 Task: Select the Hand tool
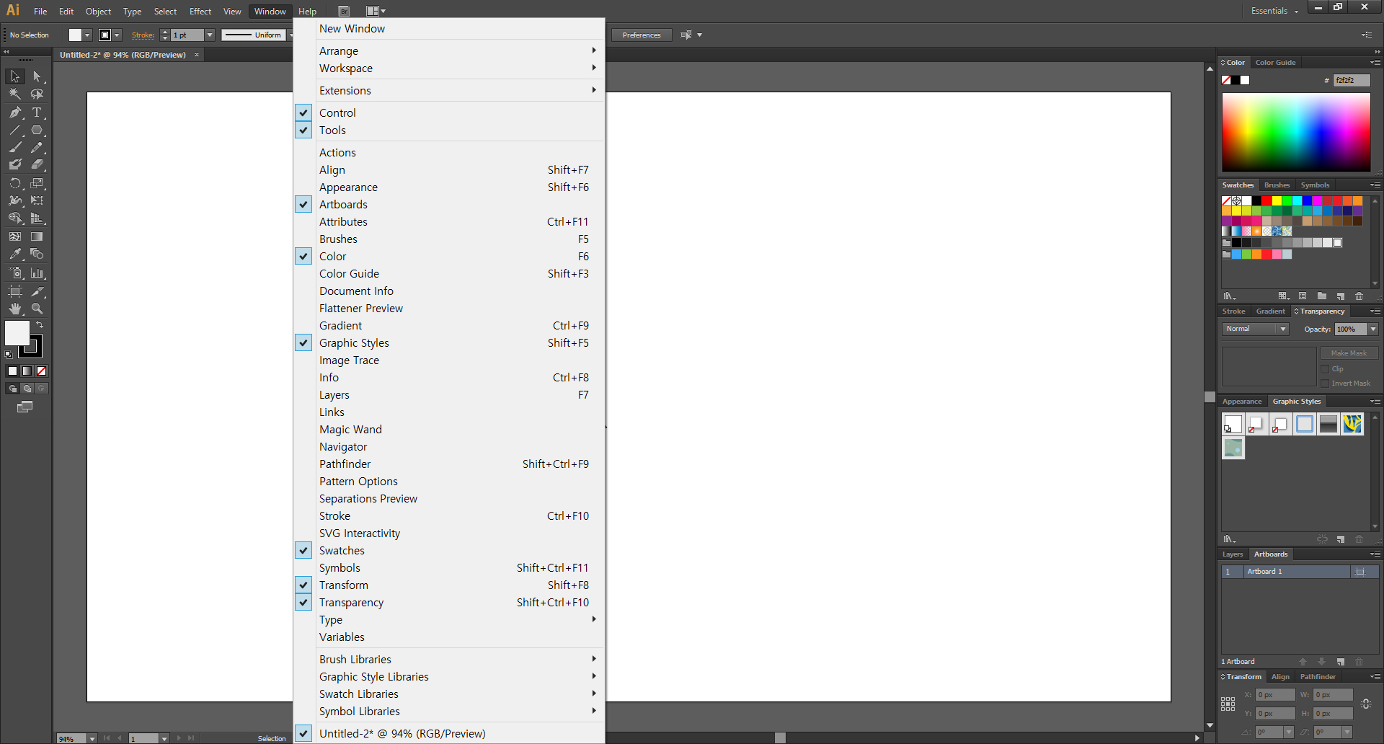[x=14, y=309]
